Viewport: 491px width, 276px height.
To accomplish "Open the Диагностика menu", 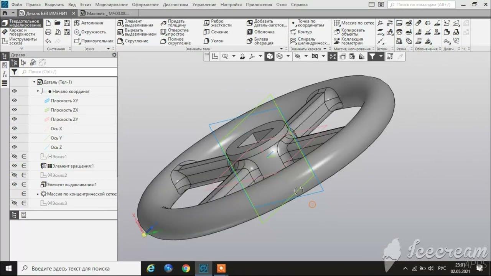I will coord(175,5).
